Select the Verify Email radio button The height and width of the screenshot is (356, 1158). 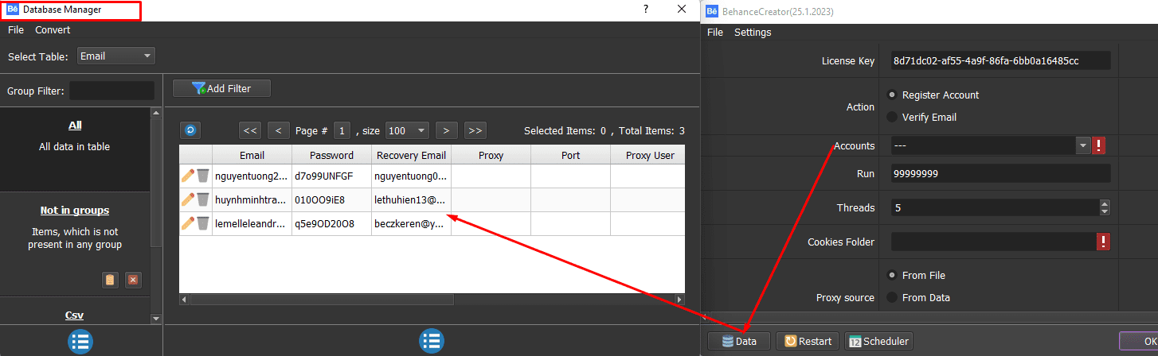click(x=892, y=117)
